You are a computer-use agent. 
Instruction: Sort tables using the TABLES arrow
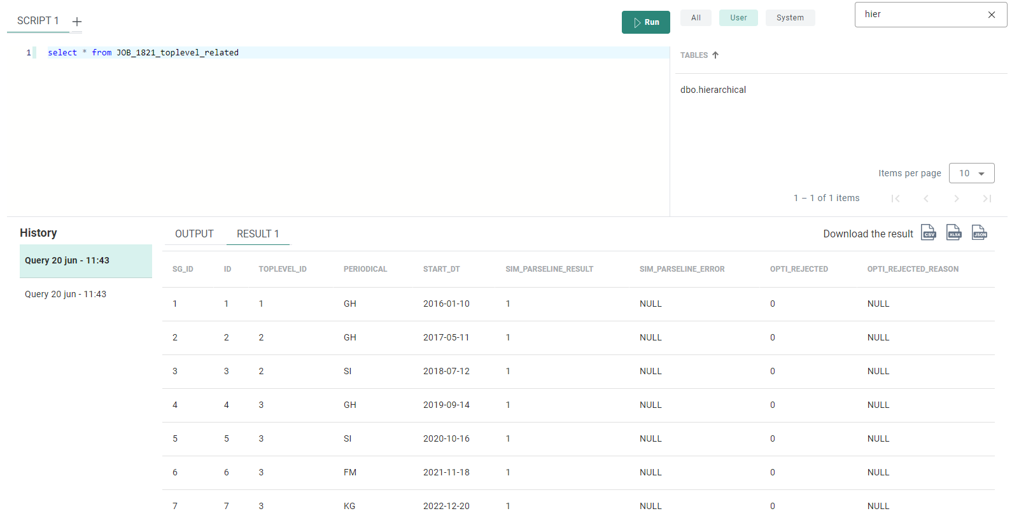715,55
